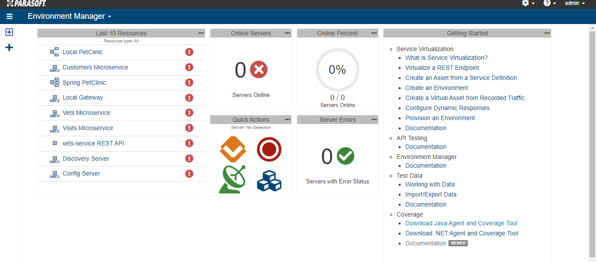Click the error status icon for Local PetClinic
This screenshot has width=596, height=262.
click(189, 52)
